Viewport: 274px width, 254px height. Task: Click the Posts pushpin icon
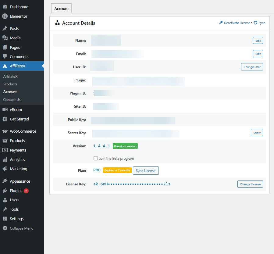5,28
